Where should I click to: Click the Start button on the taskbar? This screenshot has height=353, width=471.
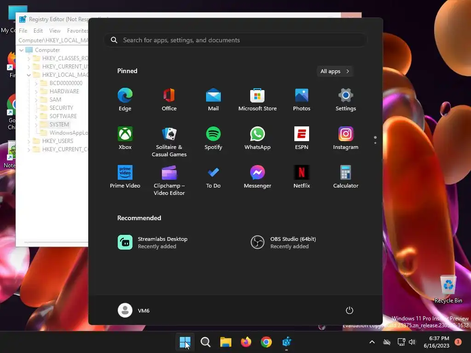185,342
